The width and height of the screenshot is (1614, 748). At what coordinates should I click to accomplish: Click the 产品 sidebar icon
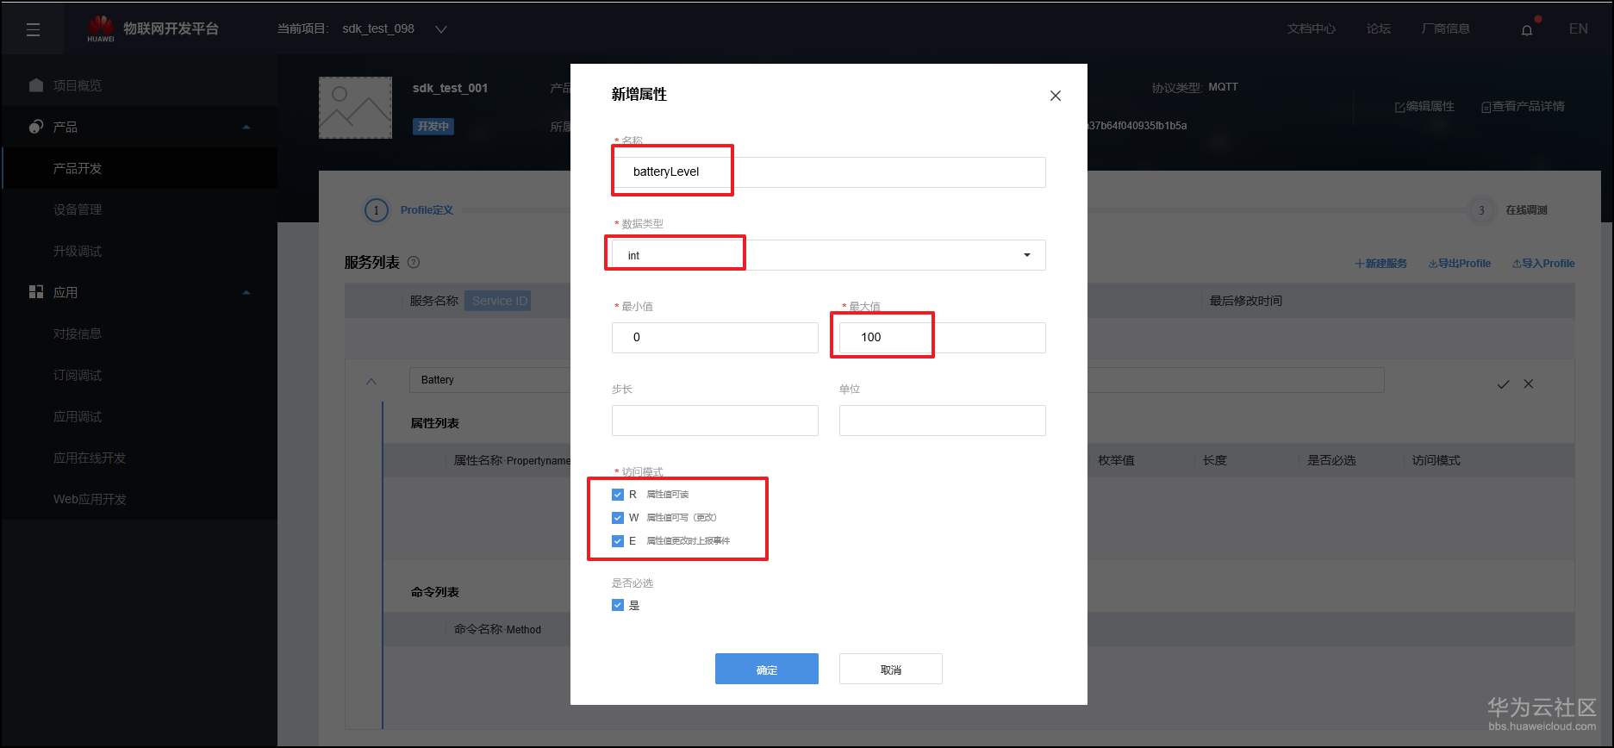36,127
